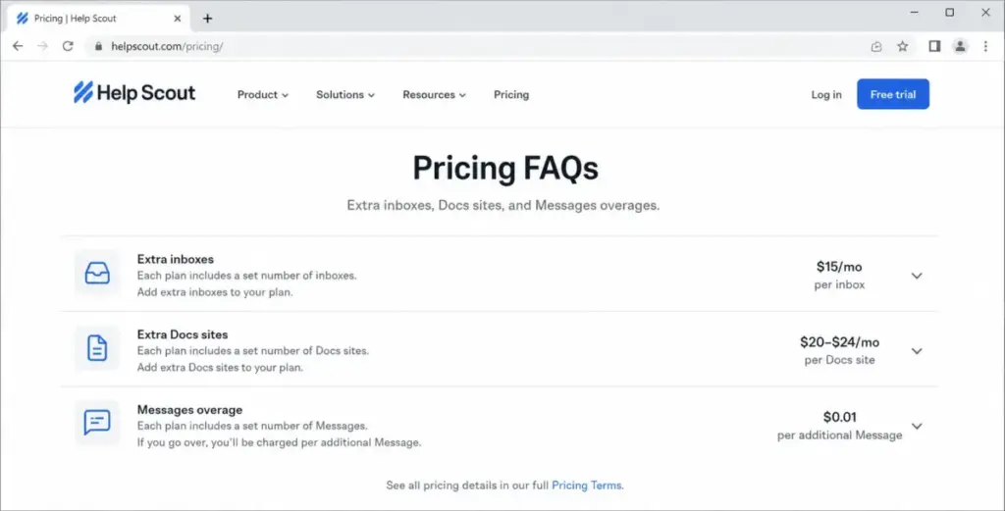The image size is (1005, 511).
Task: Click the Pricing FAQs title
Action: 505,169
